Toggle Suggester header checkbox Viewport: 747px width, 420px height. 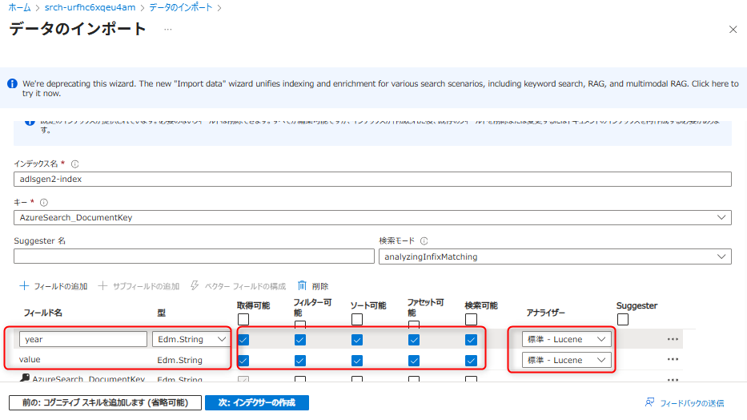pyautogui.click(x=623, y=320)
